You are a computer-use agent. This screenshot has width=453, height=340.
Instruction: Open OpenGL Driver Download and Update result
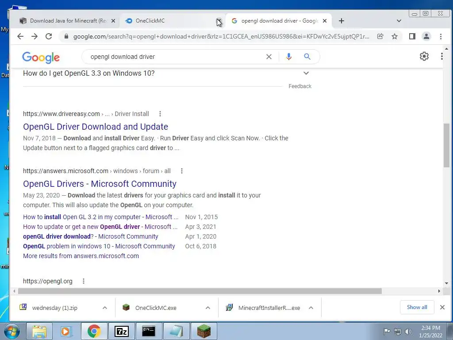tap(96, 127)
